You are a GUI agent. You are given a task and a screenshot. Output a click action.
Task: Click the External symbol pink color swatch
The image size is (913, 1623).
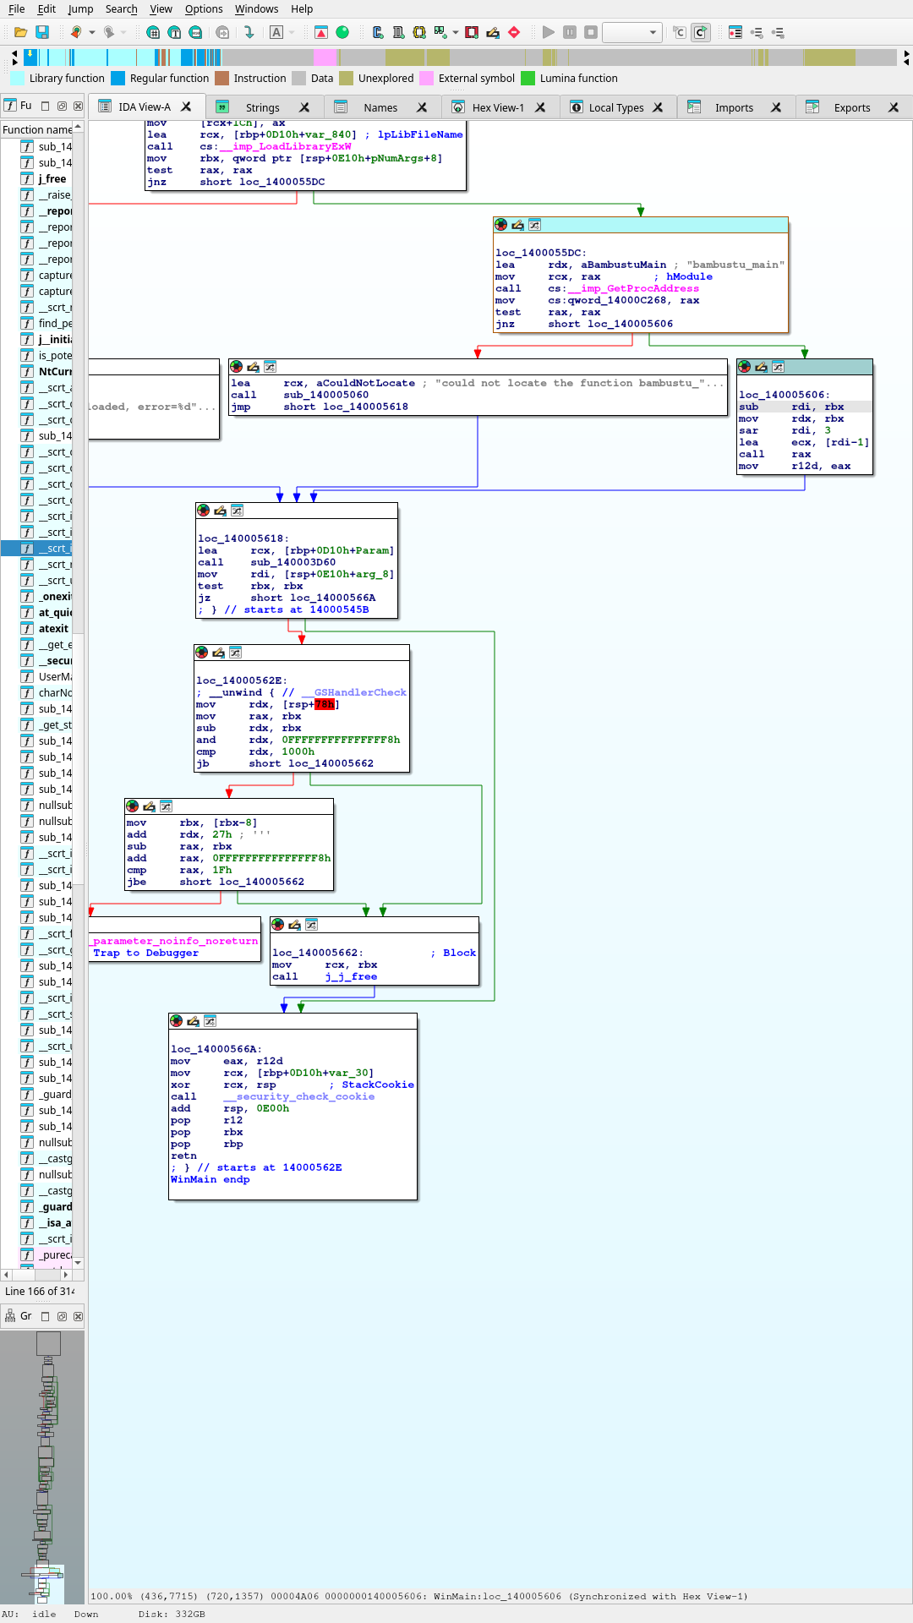pos(426,79)
